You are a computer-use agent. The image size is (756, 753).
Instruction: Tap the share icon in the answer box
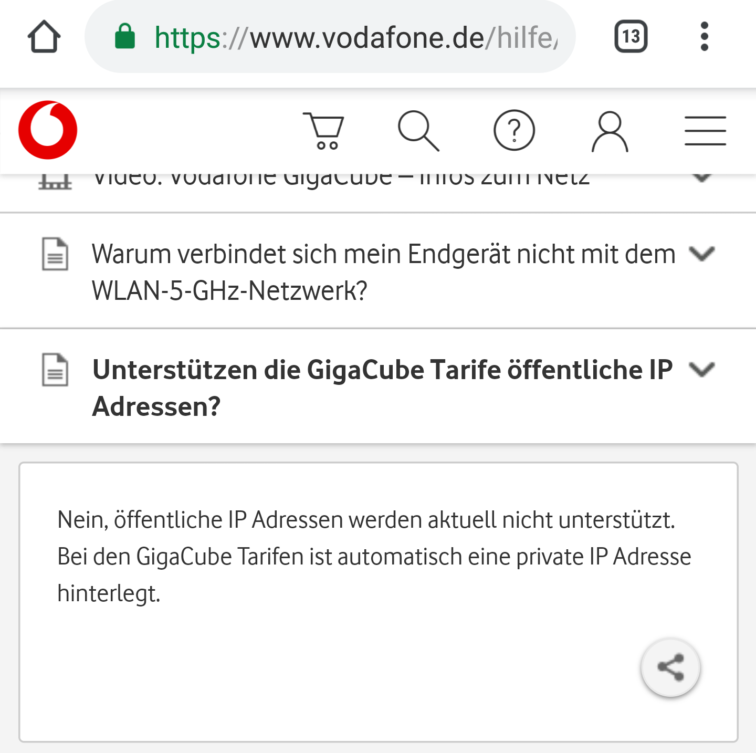tap(670, 667)
